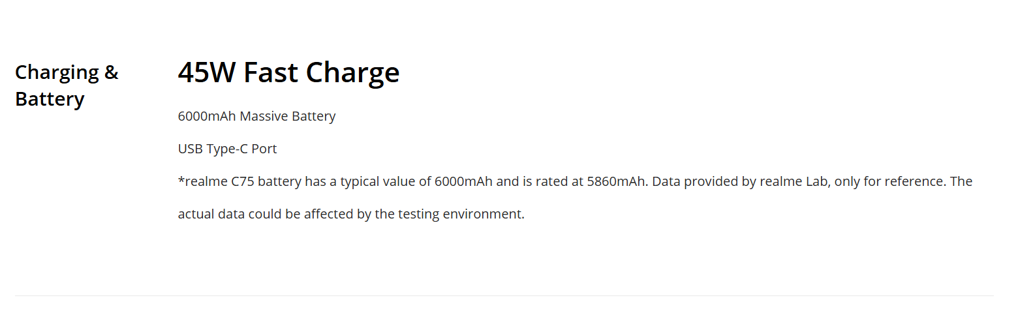Click the word "Battery" in the left heading

(50, 100)
